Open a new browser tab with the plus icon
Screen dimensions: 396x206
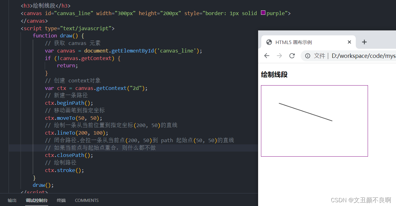click(364, 42)
